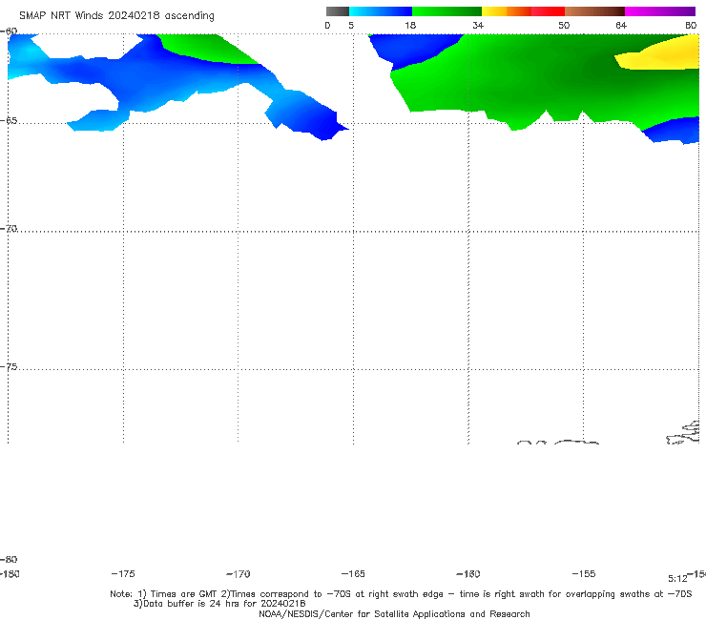This screenshot has width=706, height=620.
Task: Click the cyan-to-blue segment of the colorbar
Action: (x=381, y=11)
